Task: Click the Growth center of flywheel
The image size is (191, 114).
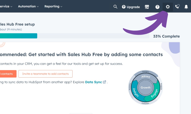Action: (x=145, y=87)
